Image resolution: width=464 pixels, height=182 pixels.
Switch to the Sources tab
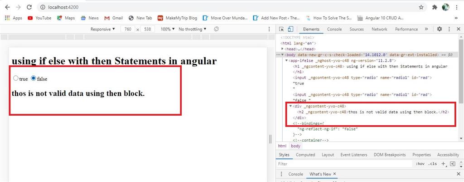click(x=357, y=29)
